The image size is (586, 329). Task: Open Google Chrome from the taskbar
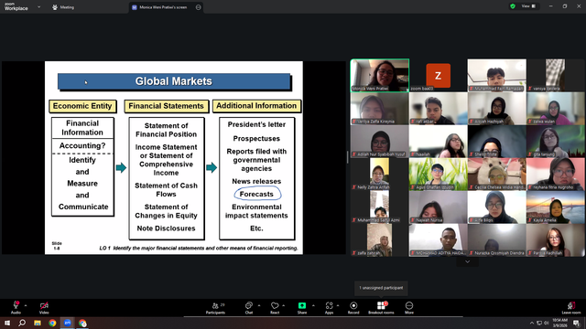52,323
